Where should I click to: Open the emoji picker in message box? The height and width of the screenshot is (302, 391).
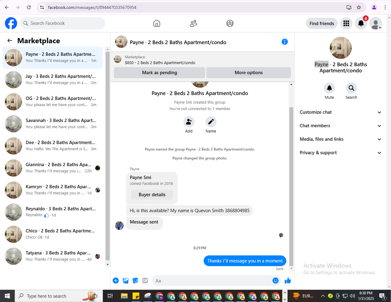276,281
